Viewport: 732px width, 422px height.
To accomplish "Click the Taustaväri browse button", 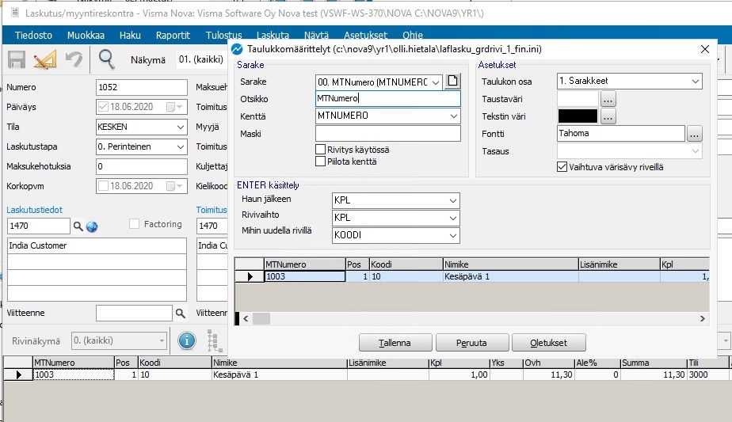I will point(608,100).
